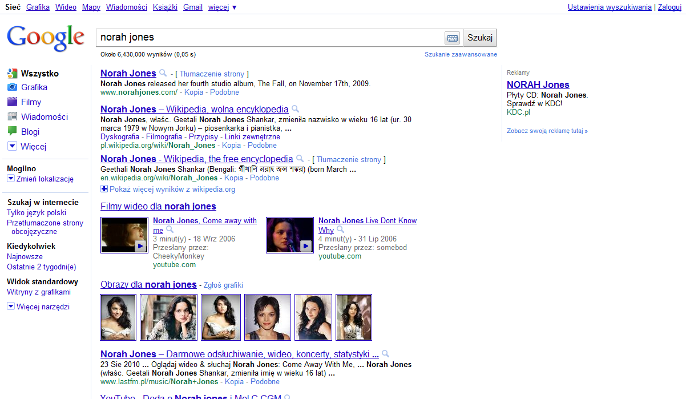Select Najnowsze time filter
The width and height of the screenshot is (686, 399).
[x=25, y=257]
